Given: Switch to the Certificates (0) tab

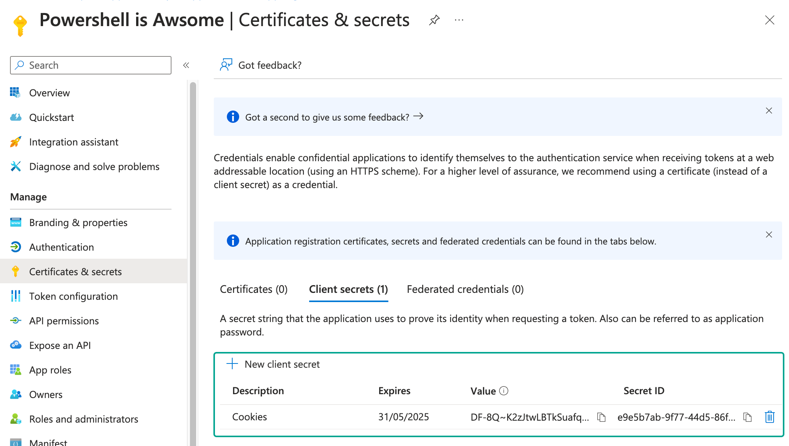Looking at the screenshot, I should tap(254, 289).
